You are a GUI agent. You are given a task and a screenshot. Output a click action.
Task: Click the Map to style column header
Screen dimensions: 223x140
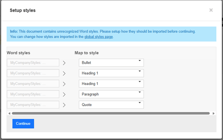coord(87,53)
